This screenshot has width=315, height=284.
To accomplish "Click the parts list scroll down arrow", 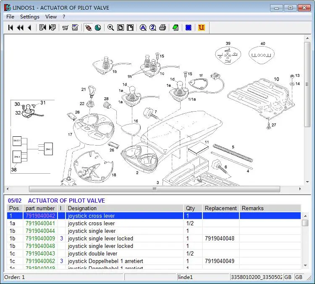I will pos(305,266).
